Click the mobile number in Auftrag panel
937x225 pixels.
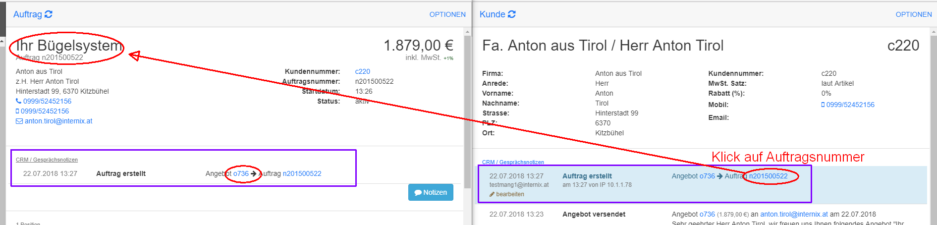point(45,111)
